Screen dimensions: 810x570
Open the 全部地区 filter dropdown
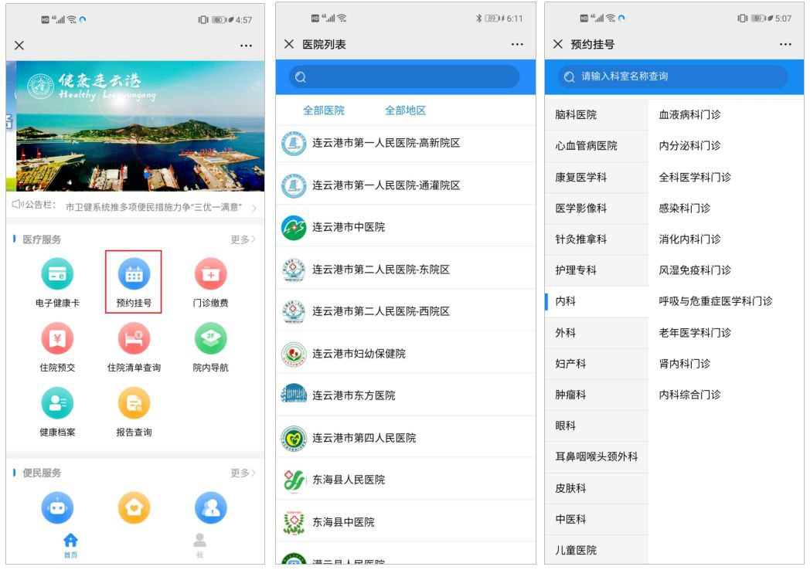406,110
